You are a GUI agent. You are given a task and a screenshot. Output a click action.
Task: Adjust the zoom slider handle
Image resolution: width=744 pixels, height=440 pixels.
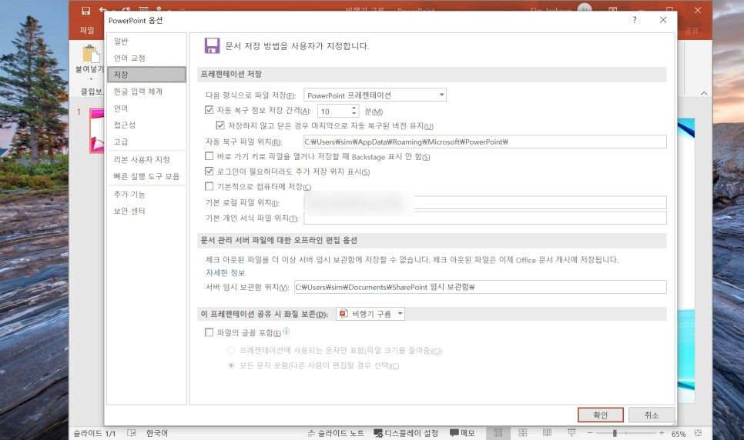[x=615, y=433]
